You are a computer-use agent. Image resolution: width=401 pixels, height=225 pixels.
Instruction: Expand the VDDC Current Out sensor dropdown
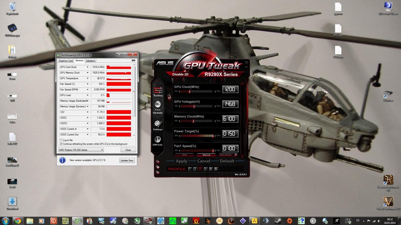(87, 134)
